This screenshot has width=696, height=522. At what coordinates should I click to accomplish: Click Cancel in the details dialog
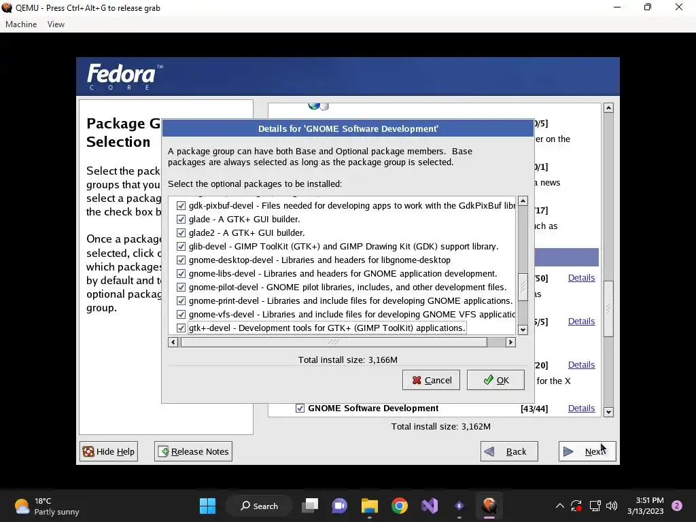(x=431, y=380)
